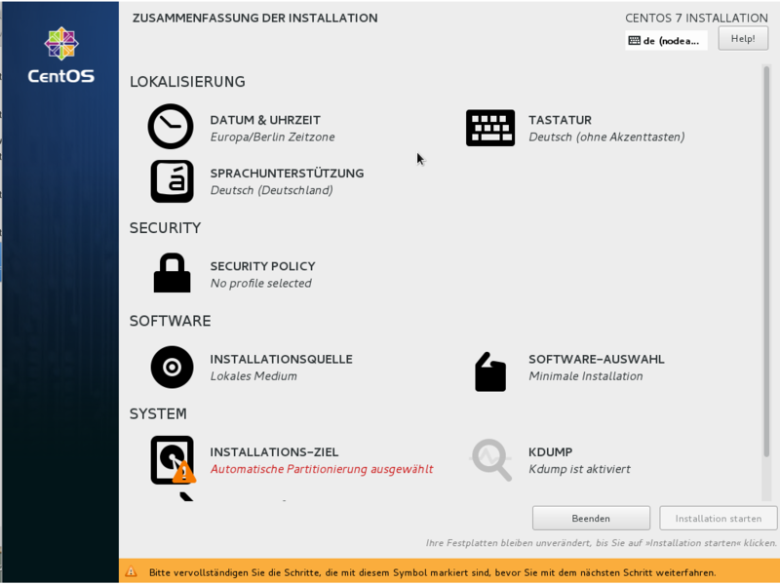Click the 'Europa/Berlin Zeitzone' text

coord(272,136)
